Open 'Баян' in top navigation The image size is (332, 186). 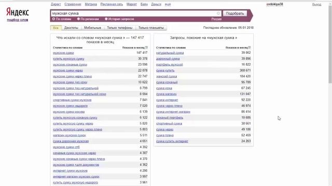[144, 4]
